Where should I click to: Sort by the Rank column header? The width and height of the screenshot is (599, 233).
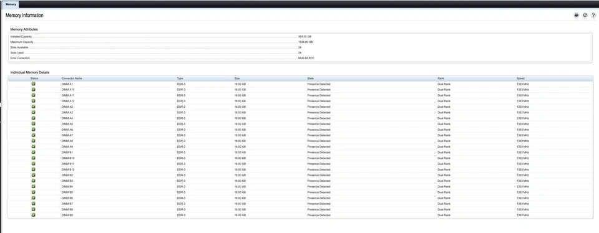(x=441, y=78)
